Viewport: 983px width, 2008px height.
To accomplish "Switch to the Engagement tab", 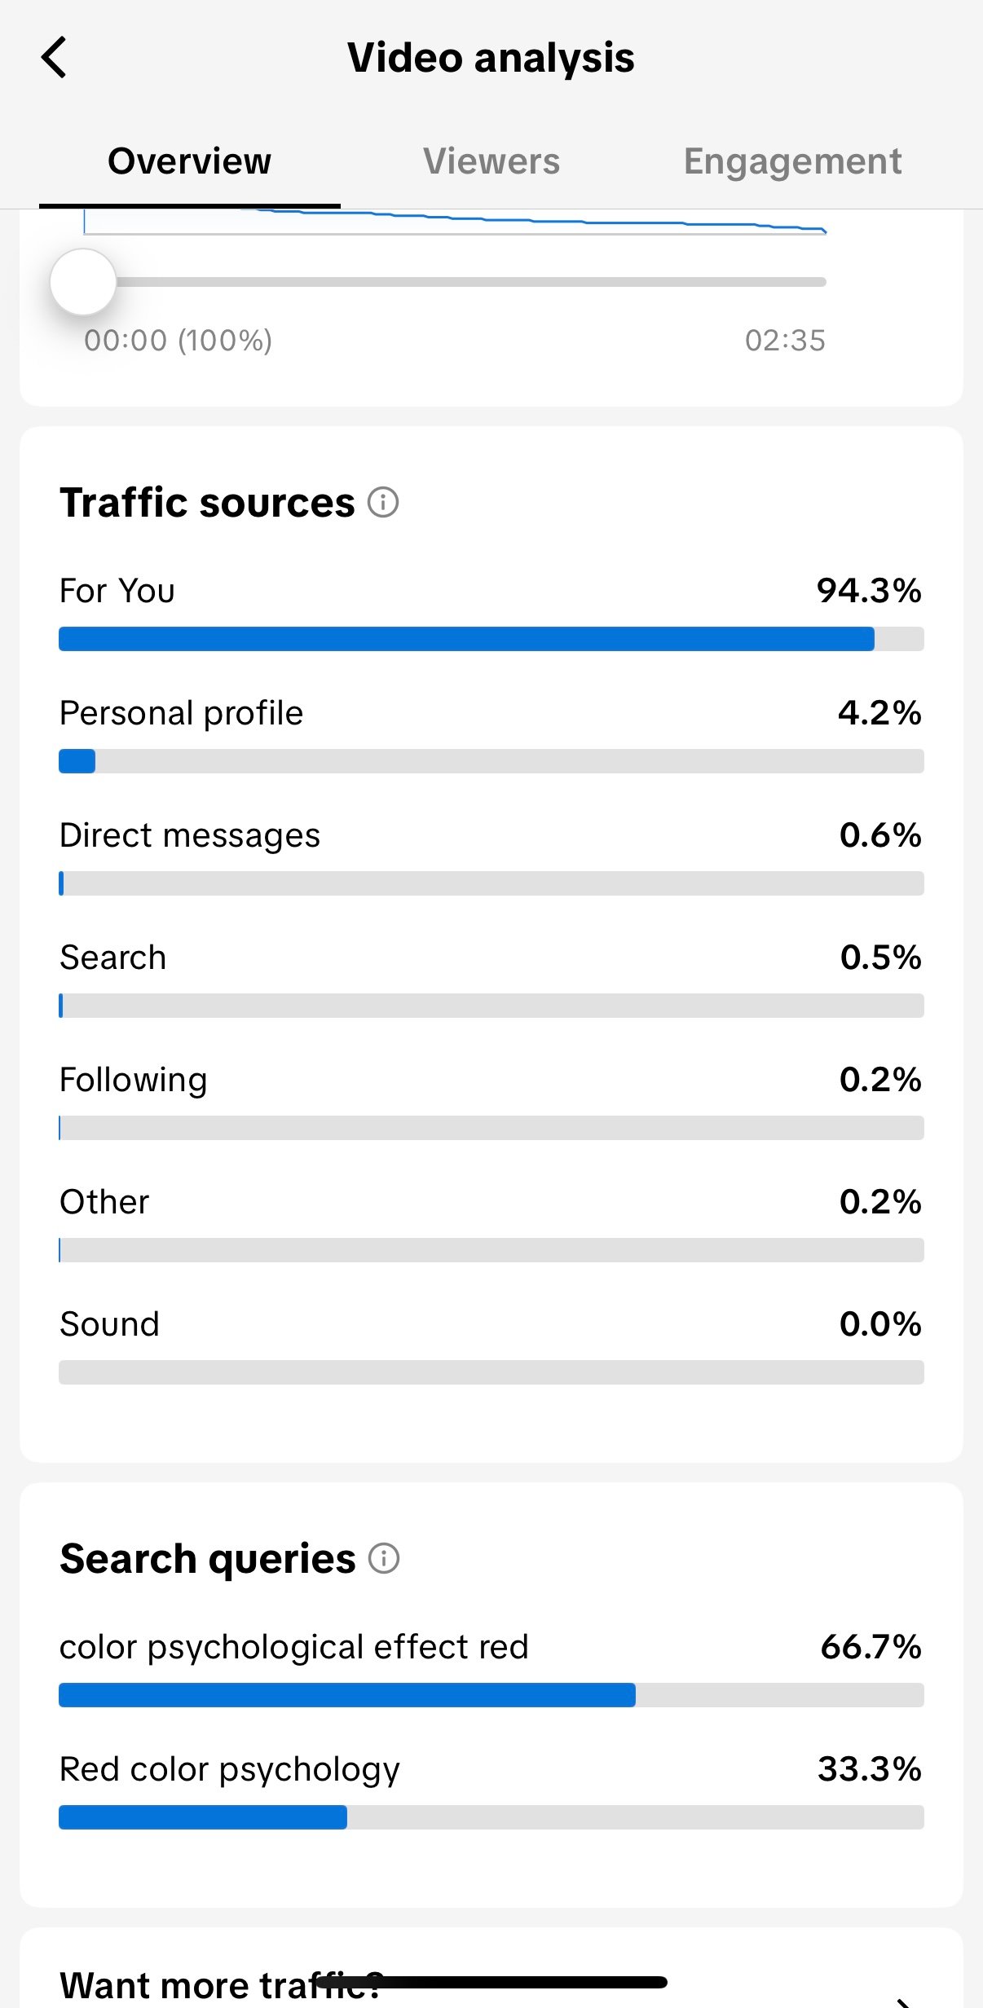I will point(792,161).
